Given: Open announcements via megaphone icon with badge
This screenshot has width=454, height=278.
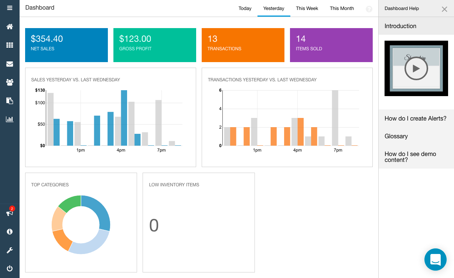Looking at the screenshot, I should pyautogui.click(x=9, y=213).
